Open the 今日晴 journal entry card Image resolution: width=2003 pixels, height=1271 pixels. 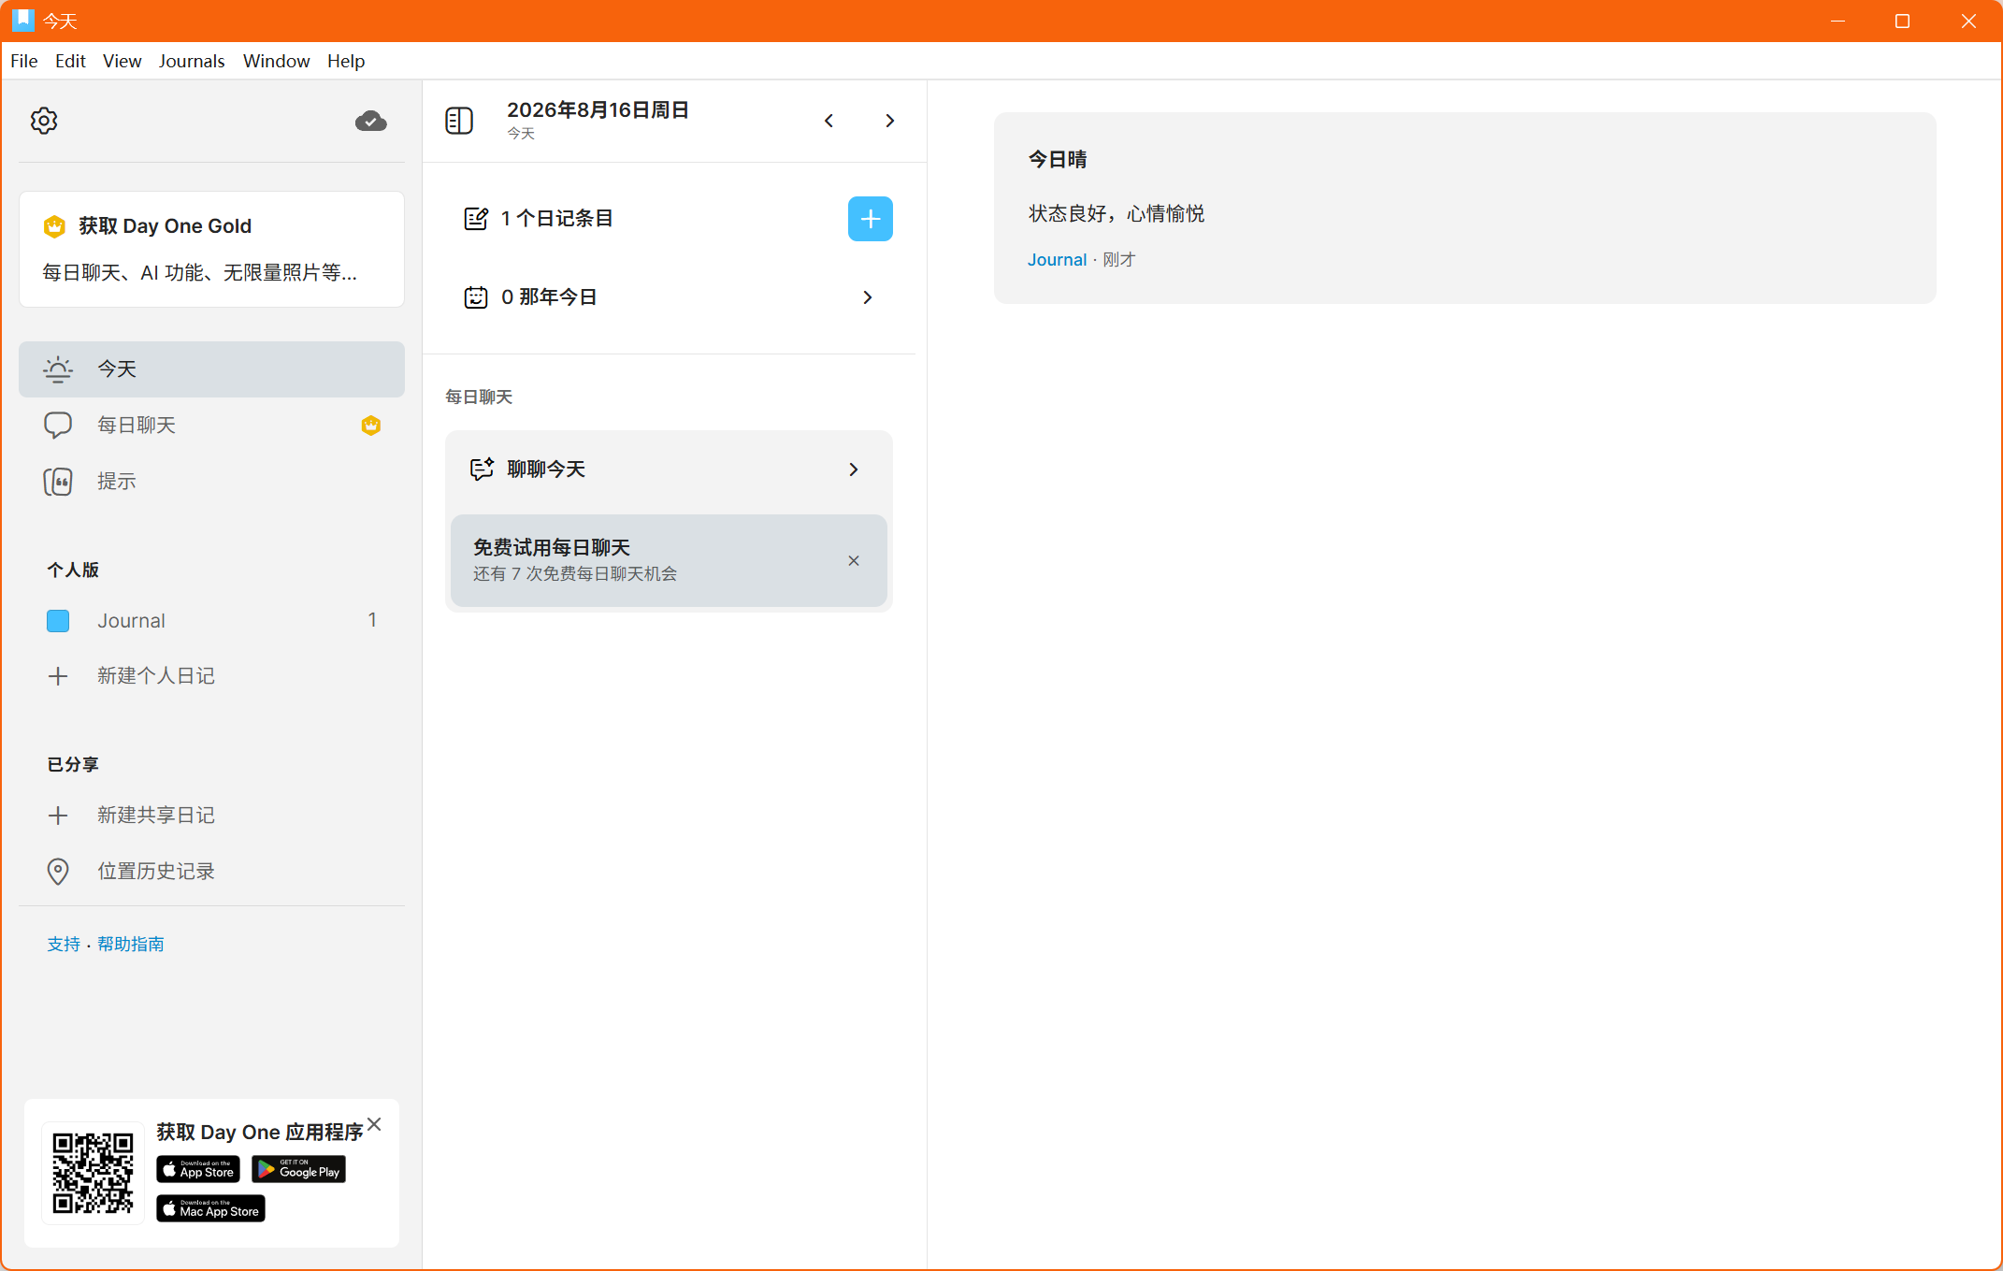coord(1464,208)
